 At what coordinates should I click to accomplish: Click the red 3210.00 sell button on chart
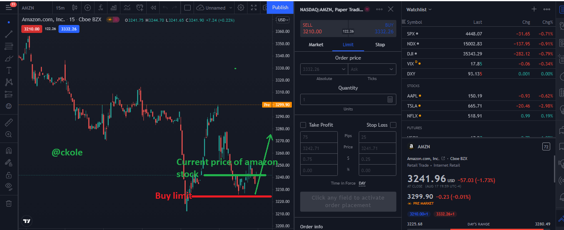(32, 29)
